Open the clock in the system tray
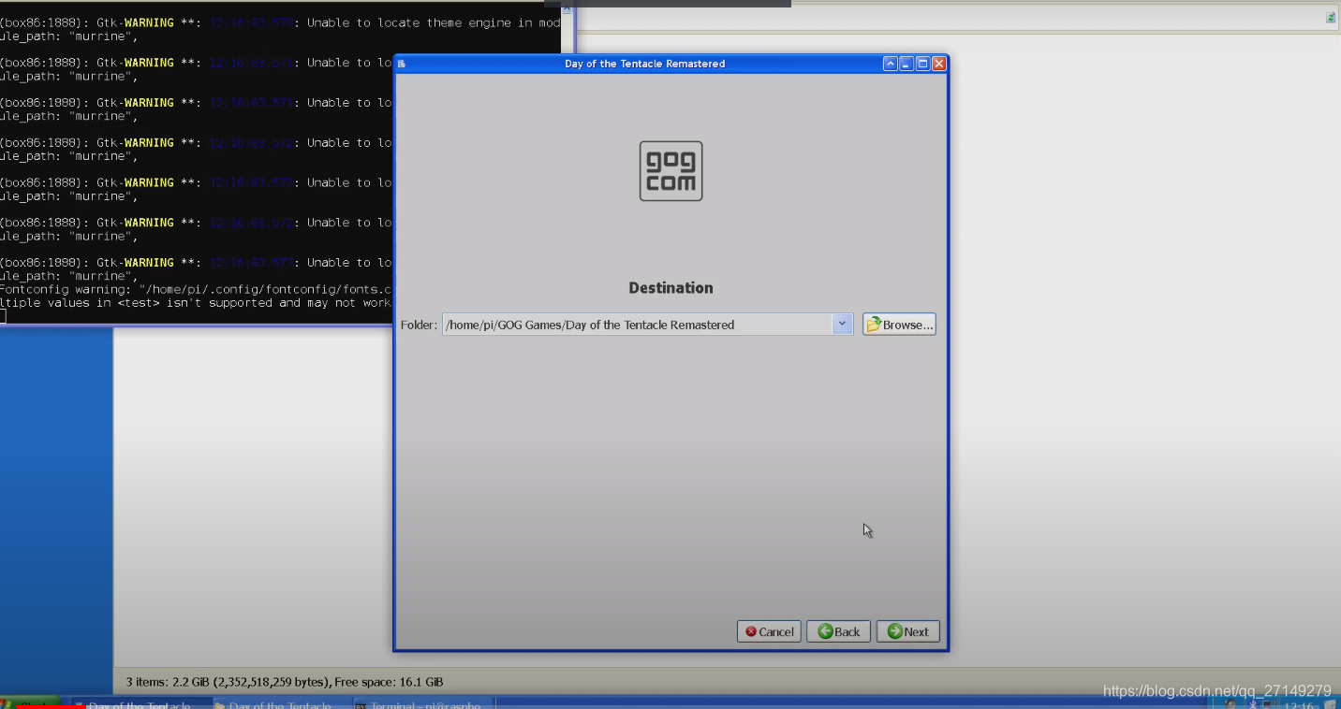Viewport: 1341px width, 709px height. (1297, 704)
